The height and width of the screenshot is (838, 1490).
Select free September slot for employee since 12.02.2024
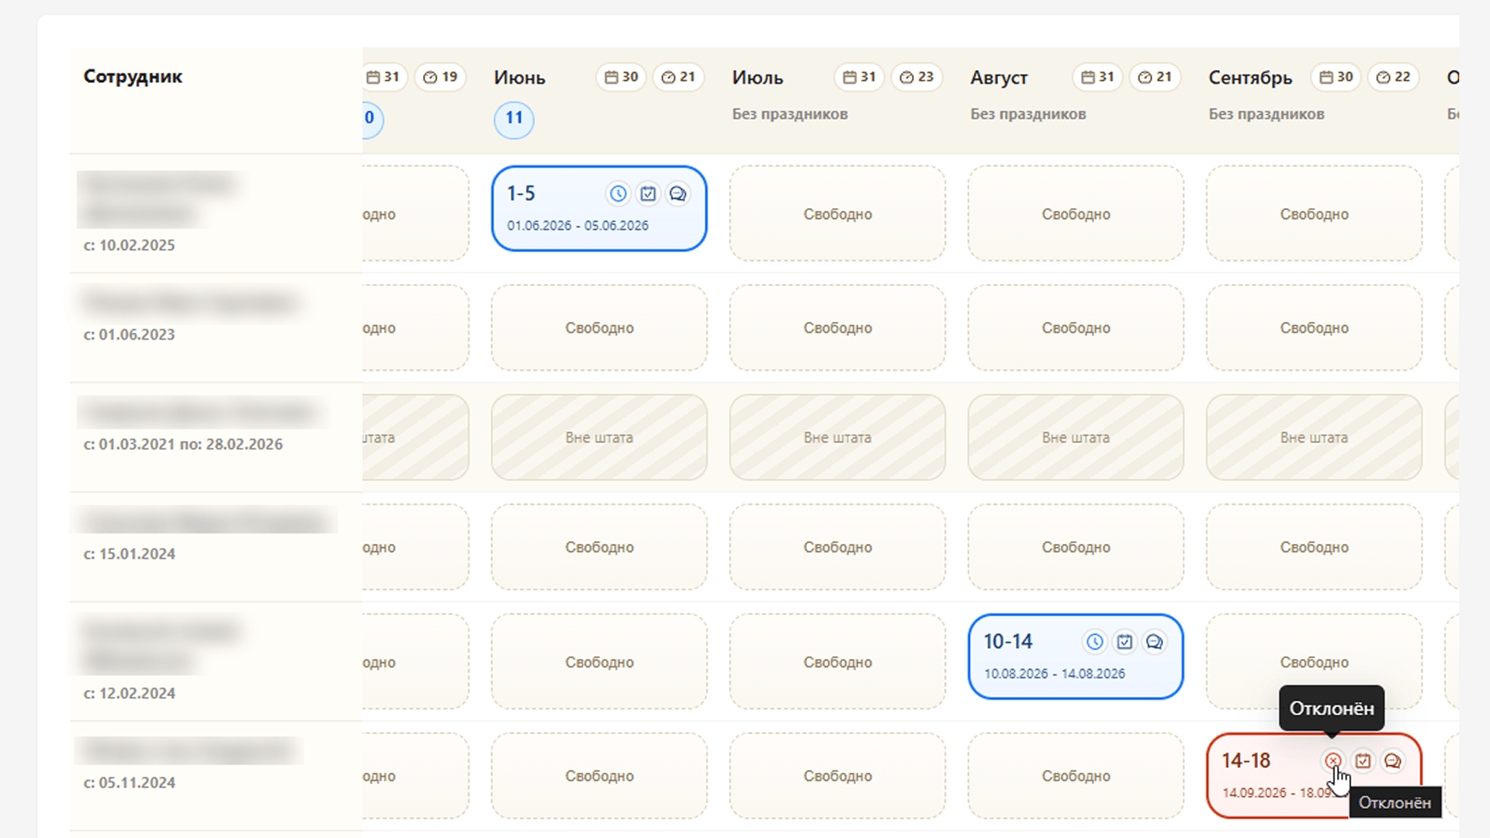(x=1314, y=662)
